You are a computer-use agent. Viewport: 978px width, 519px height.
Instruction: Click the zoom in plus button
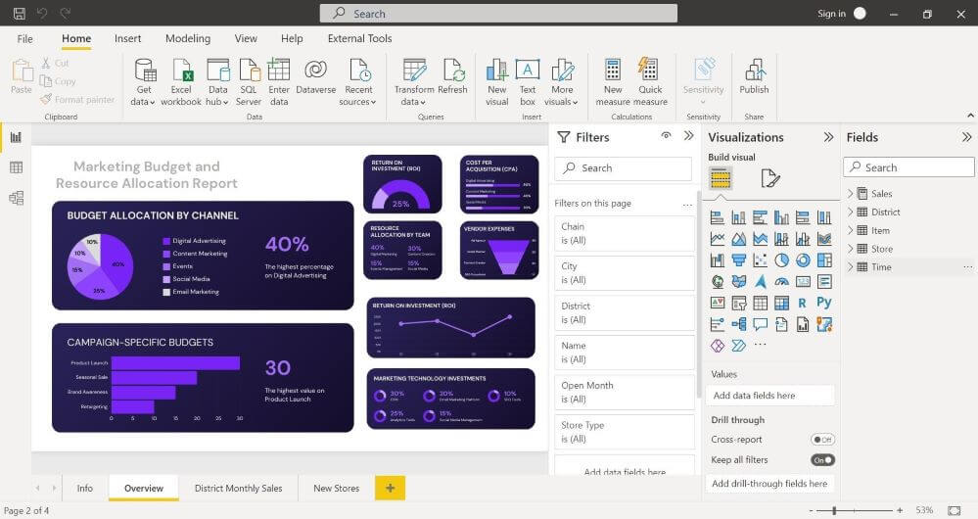(900, 511)
